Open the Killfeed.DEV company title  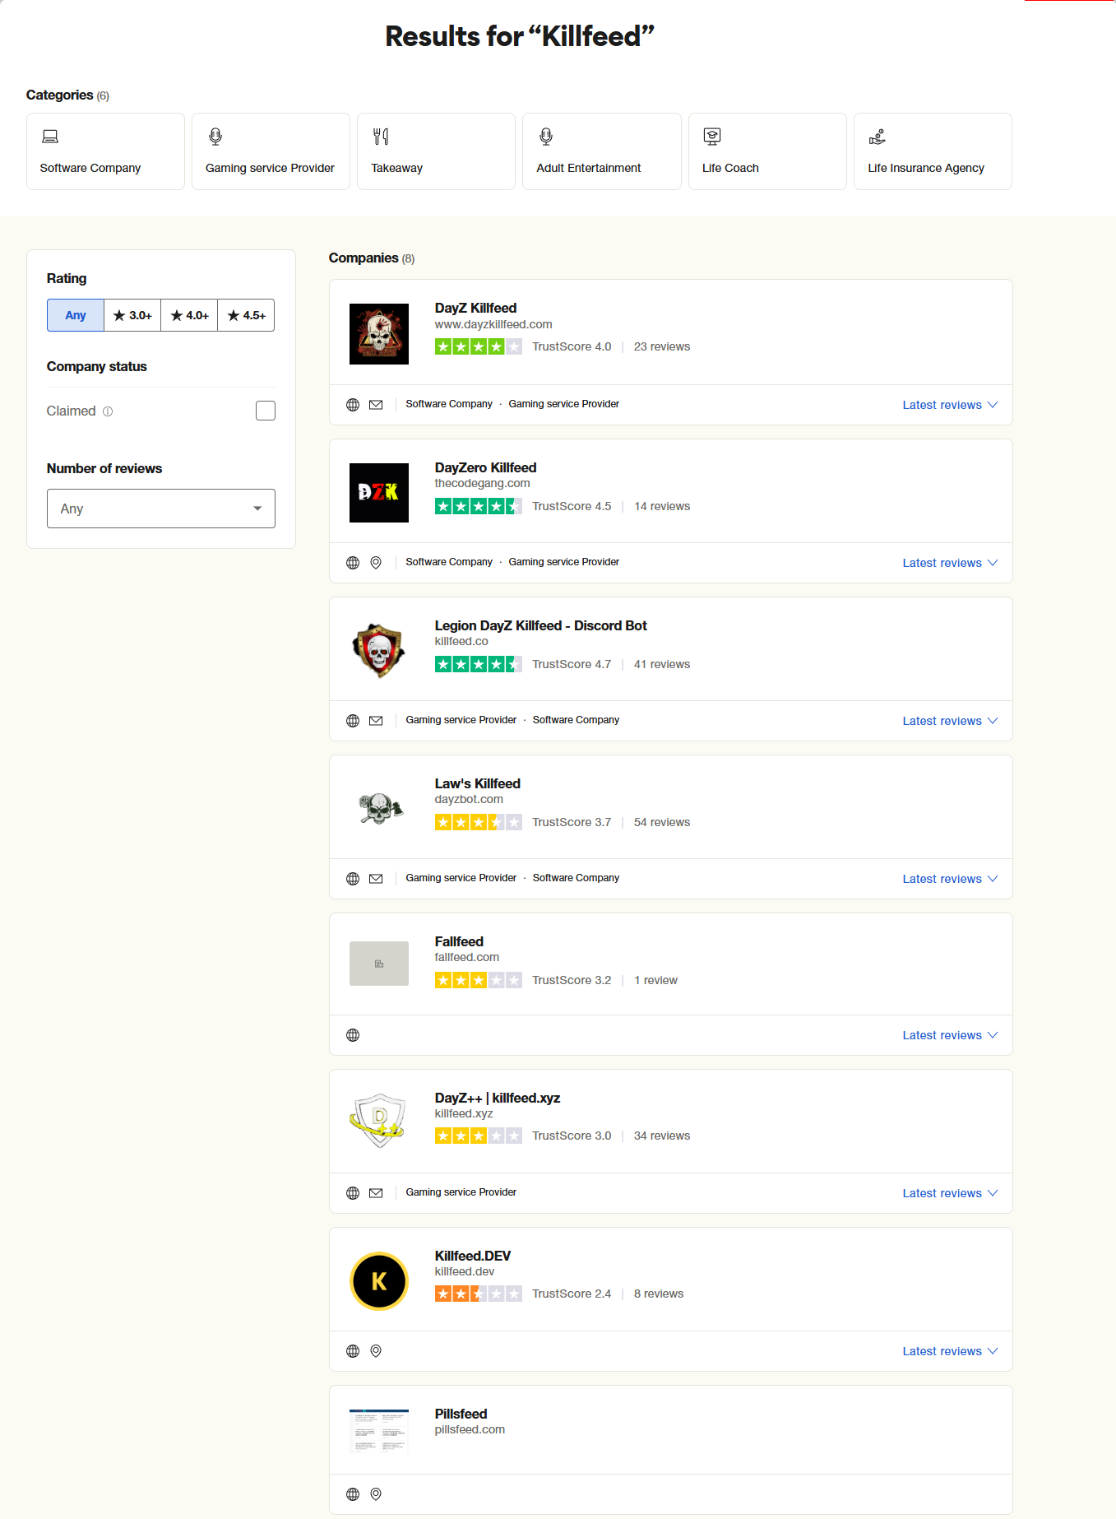[473, 1256]
